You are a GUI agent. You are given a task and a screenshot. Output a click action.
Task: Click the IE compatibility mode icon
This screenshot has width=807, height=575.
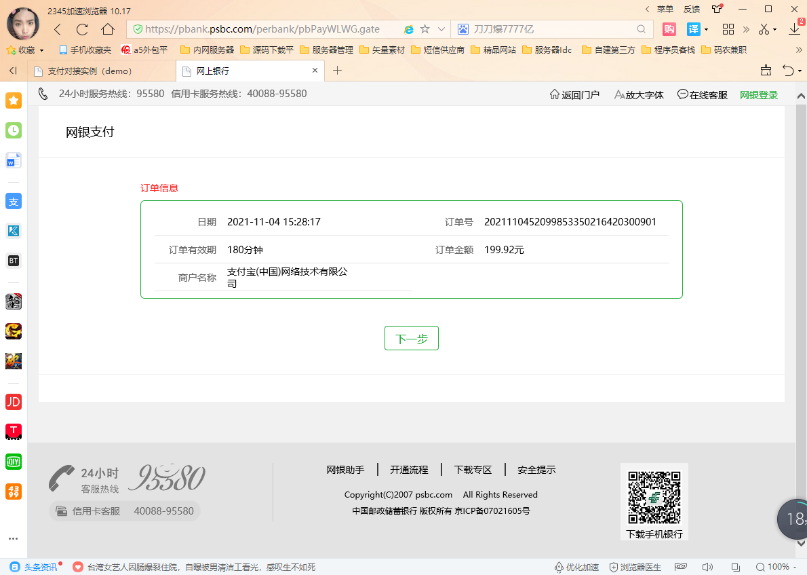409,29
